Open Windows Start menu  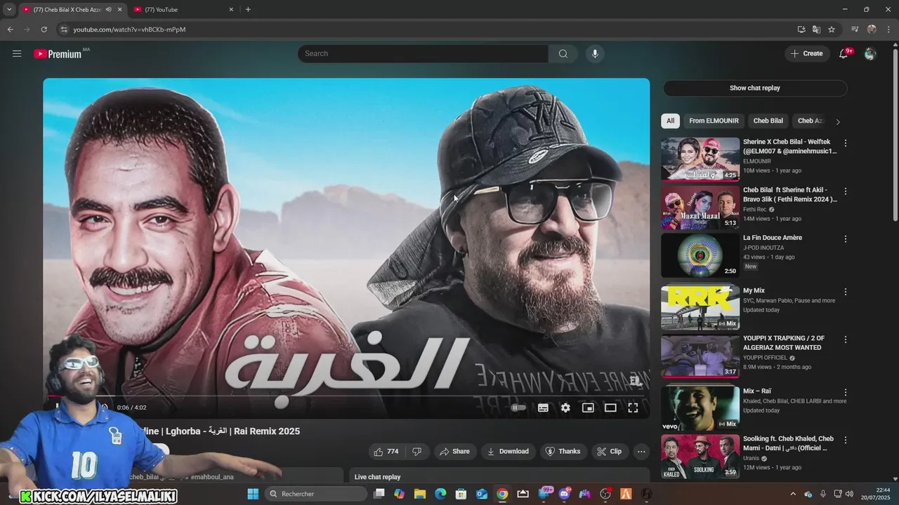click(253, 494)
